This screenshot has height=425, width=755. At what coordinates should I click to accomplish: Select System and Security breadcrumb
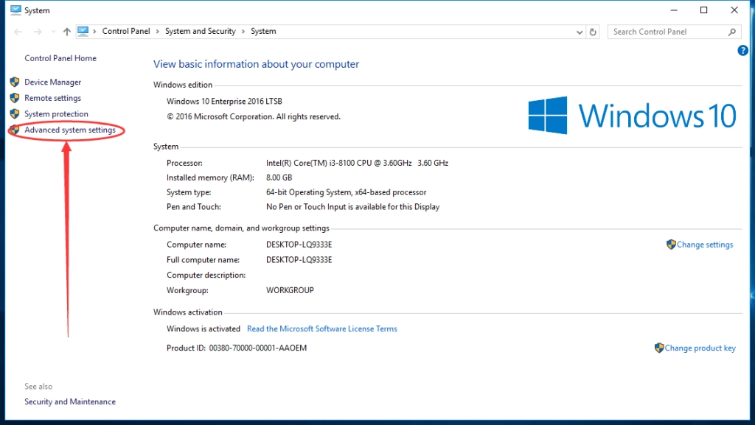click(201, 31)
